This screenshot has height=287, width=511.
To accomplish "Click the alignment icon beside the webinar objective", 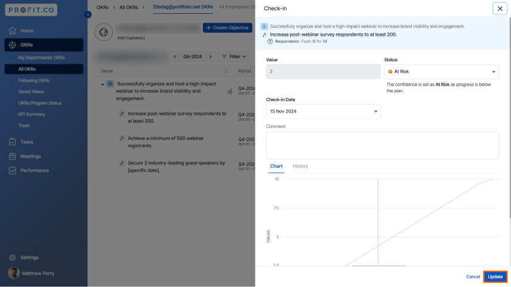I will [230, 92].
